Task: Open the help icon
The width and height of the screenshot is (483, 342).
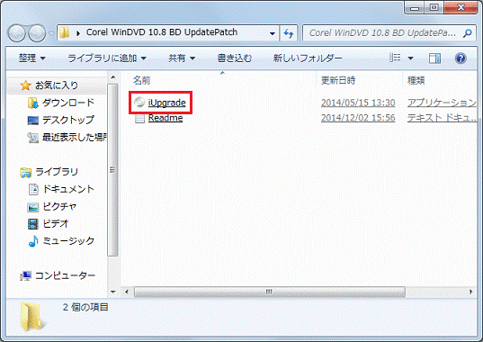Action: coord(461,58)
